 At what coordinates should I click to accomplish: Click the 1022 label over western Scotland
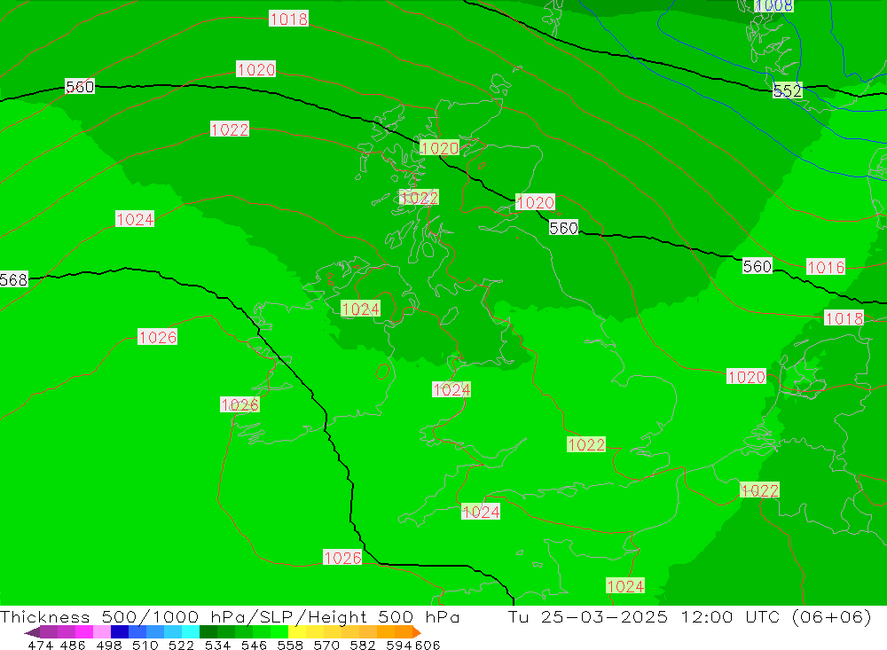tap(419, 198)
